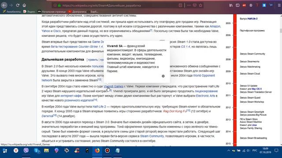282x158 pixels.
Task: Follow the Steam Community article link
Action: (152, 136)
